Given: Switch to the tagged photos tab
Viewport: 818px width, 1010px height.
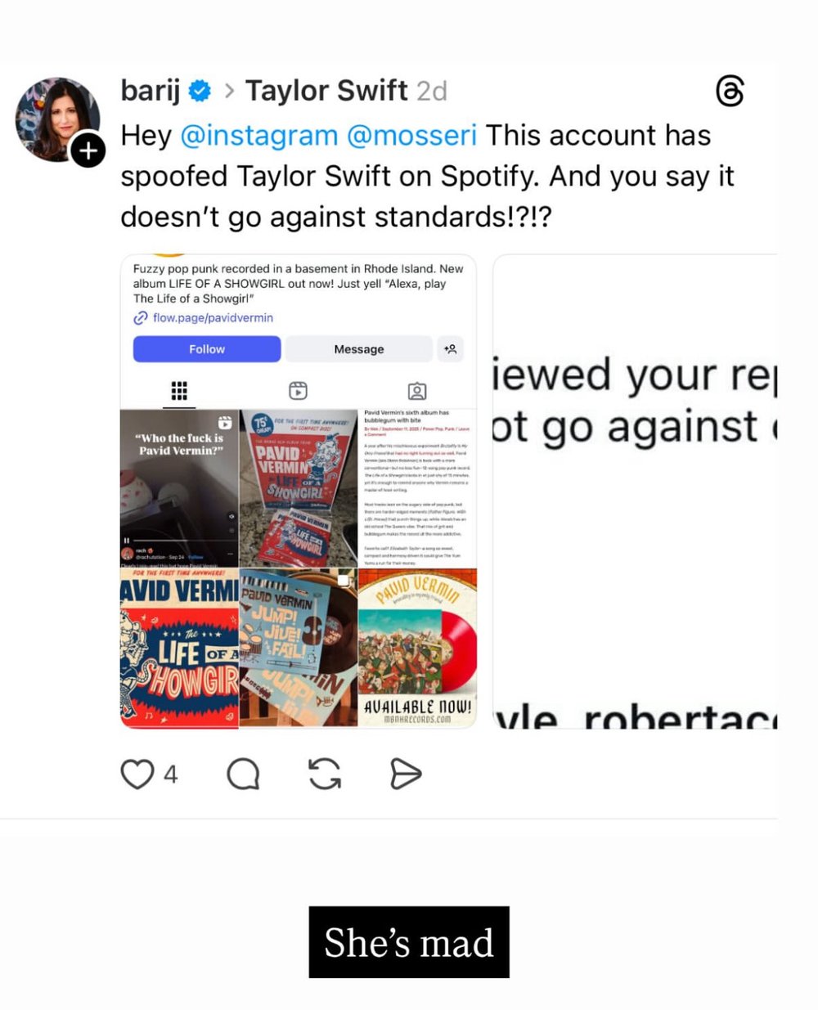Looking at the screenshot, I should (x=417, y=391).
